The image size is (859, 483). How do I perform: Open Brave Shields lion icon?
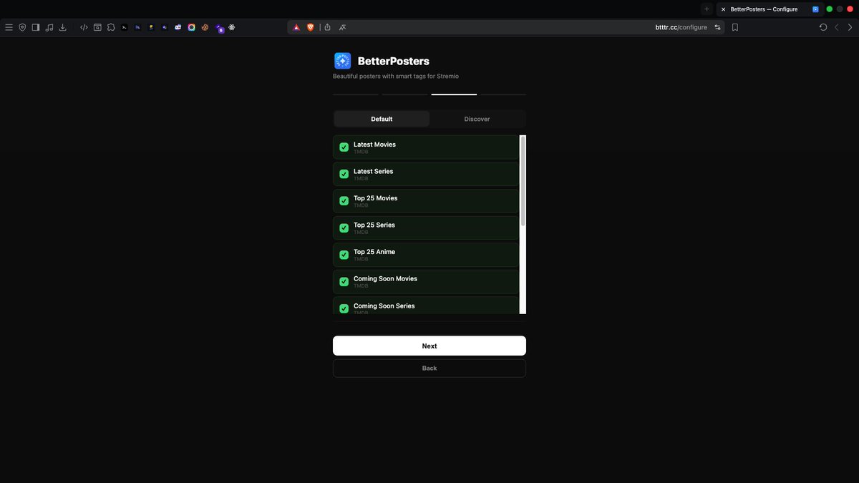click(x=311, y=27)
